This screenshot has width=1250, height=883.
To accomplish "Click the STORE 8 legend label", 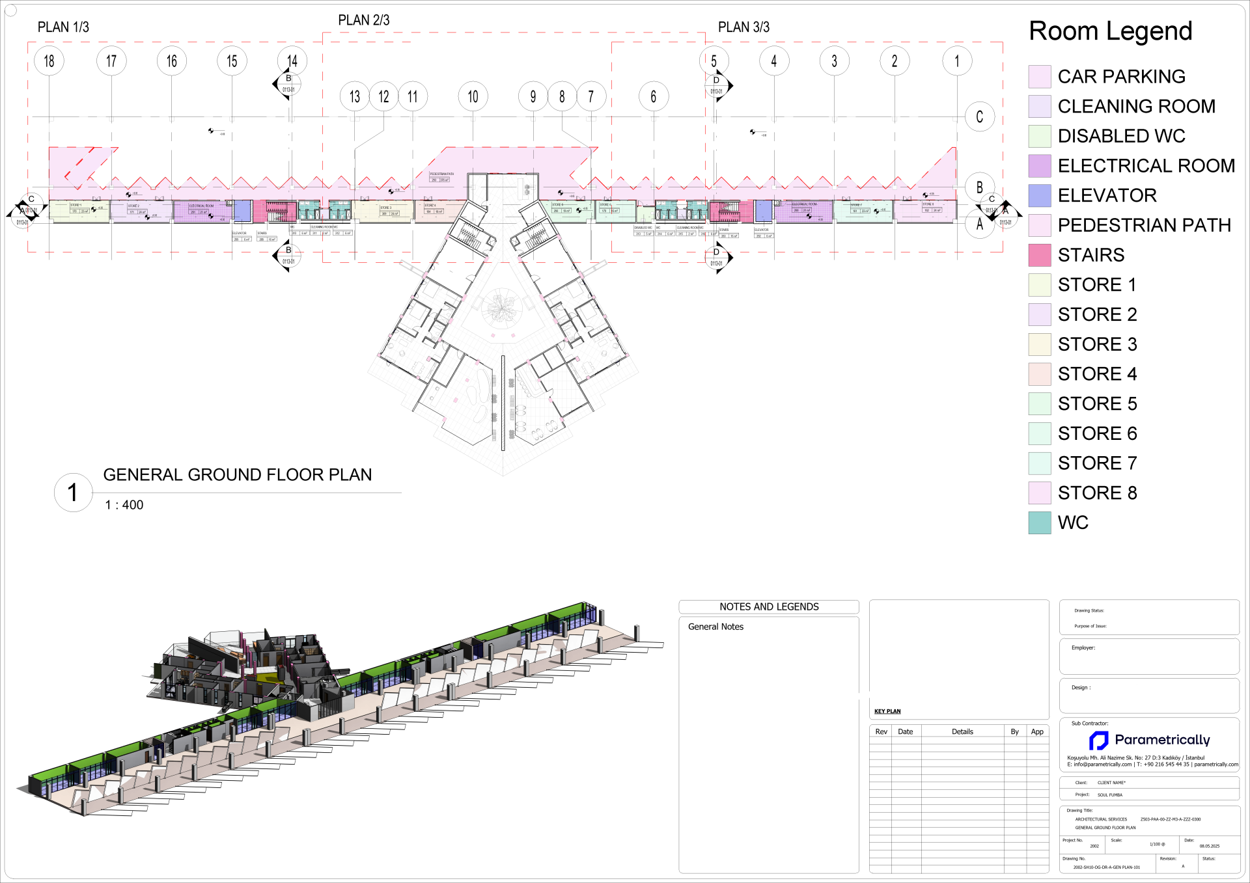I will (1098, 493).
